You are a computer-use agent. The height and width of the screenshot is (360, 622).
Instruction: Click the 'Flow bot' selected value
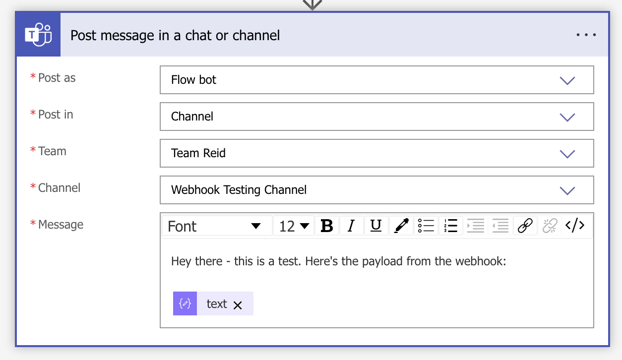[194, 80]
